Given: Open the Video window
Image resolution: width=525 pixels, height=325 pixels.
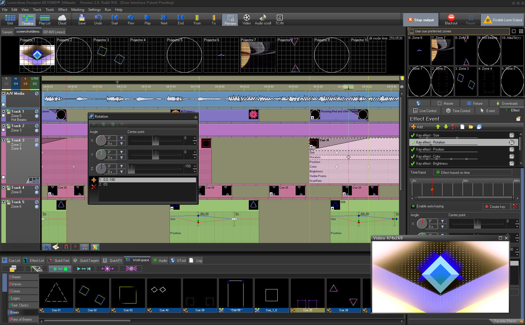Looking at the screenshot, I should click(x=246, y=20).
